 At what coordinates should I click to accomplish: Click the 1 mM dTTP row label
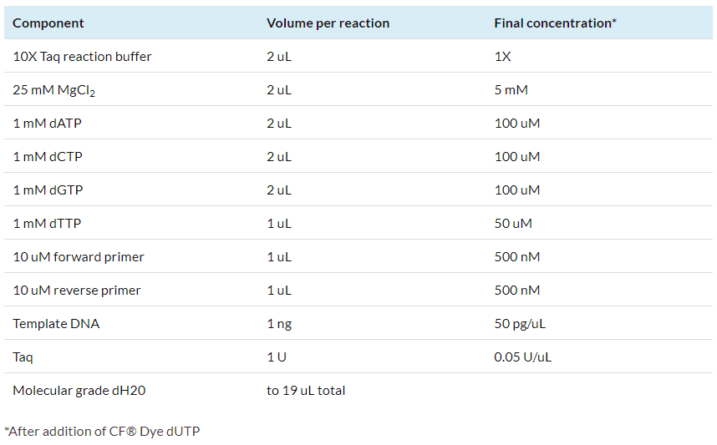[x=47, y=224]
